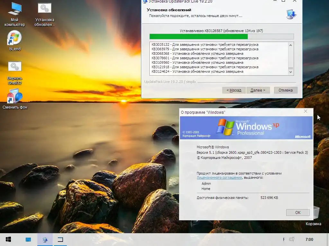
Task: Click the installer download icon in header
Action: coord(291,14)
